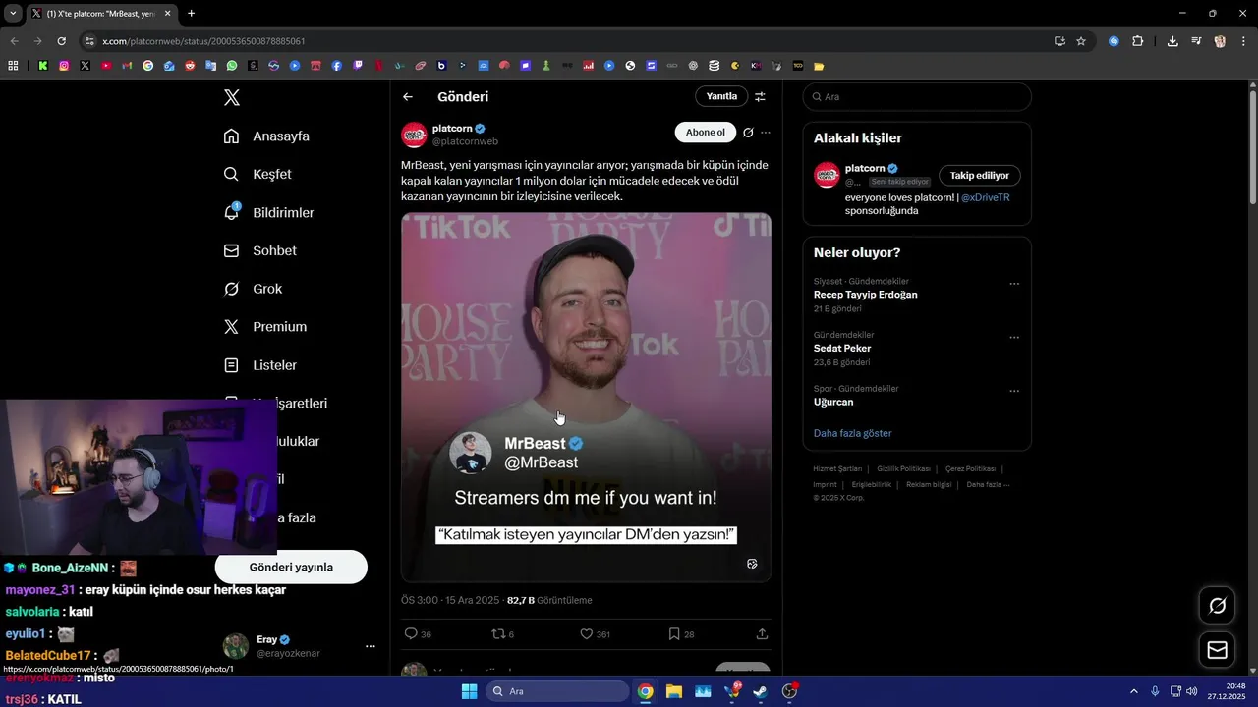Image resolution: width=1258 pixels, height=707 pixels.
Task: Bookmark this page star icon
Action: tap(1081, 41)
